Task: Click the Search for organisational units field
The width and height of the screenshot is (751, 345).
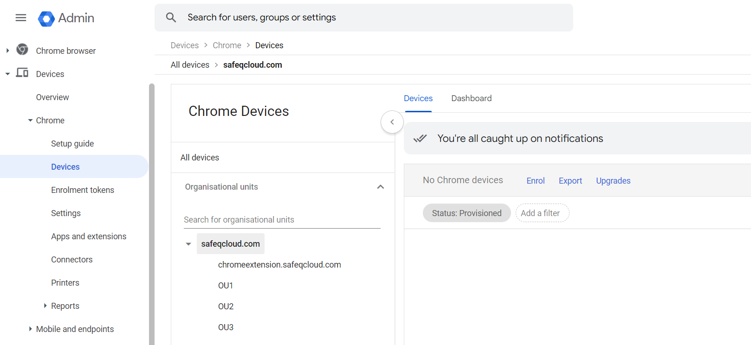Action: tap(281, 220)
